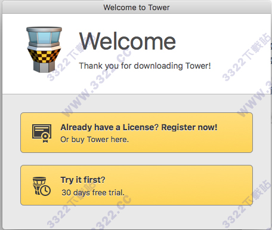Click the tower with clock trial icon
Screen dimensions: 272x230
point(42,186)
